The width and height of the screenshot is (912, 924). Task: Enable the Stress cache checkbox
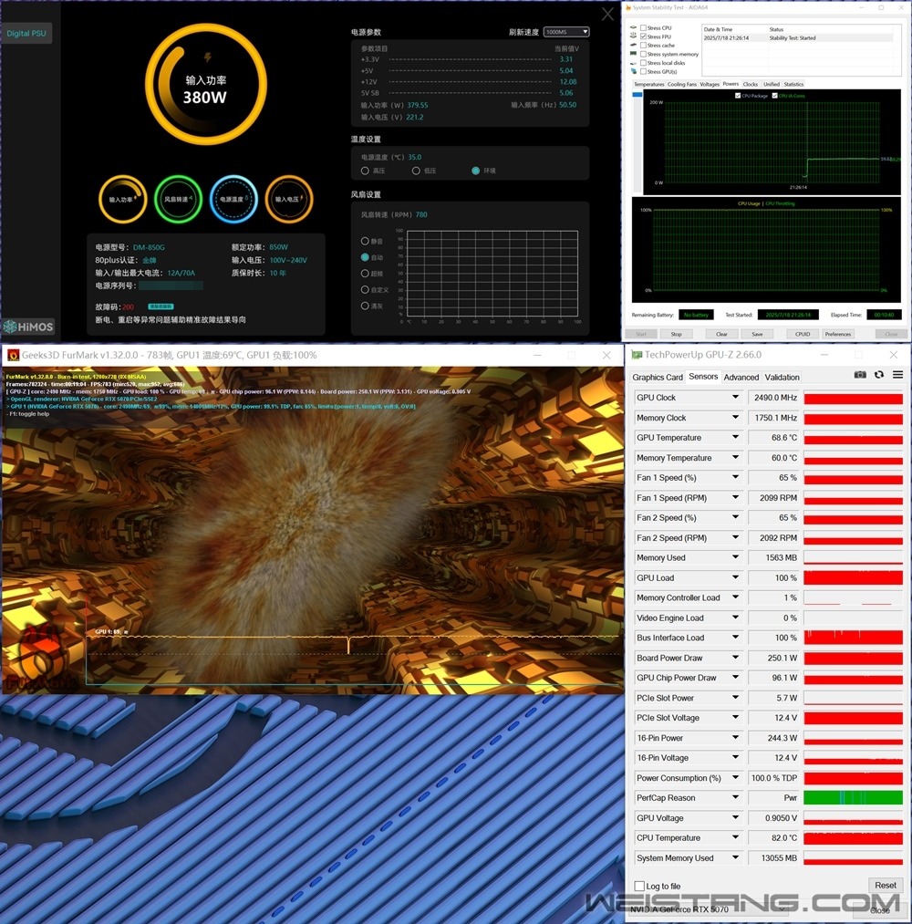coord(643,46)
